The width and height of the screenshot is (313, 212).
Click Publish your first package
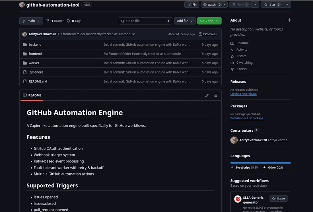[x=246, y=118]
